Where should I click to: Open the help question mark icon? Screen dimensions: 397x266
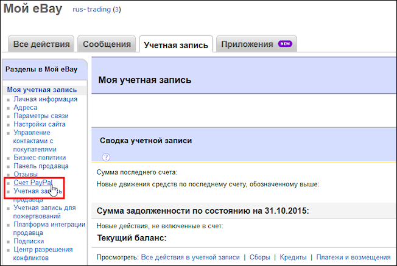pos(106,157)
